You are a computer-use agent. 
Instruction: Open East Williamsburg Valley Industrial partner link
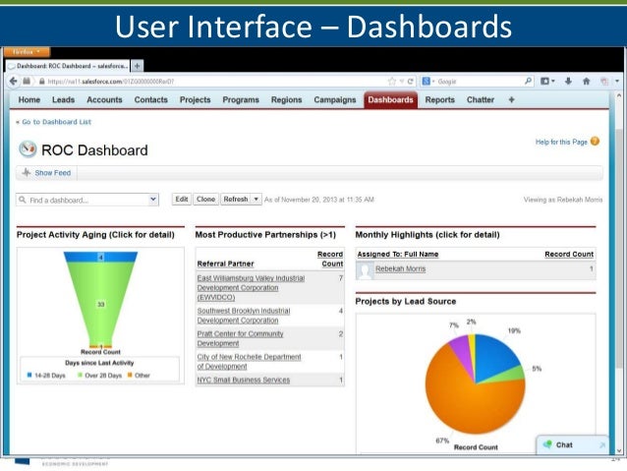click(251, 288)
